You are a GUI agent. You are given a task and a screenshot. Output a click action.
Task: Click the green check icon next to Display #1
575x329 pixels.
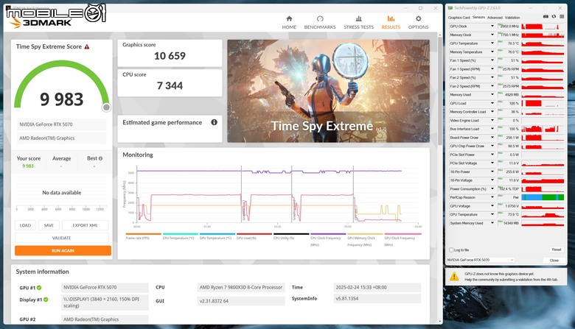46,300
